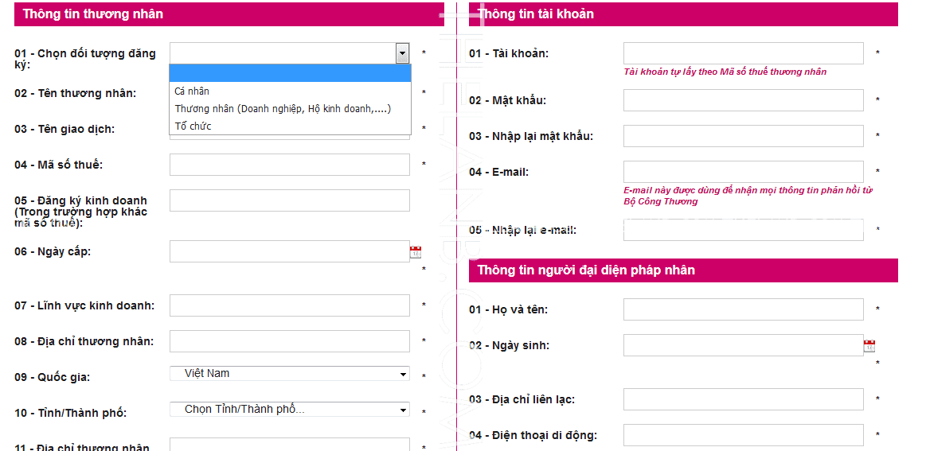This screenshot has width=926, height=451.
Task: Focus the E-mail input box
Action: click(743, 172)
